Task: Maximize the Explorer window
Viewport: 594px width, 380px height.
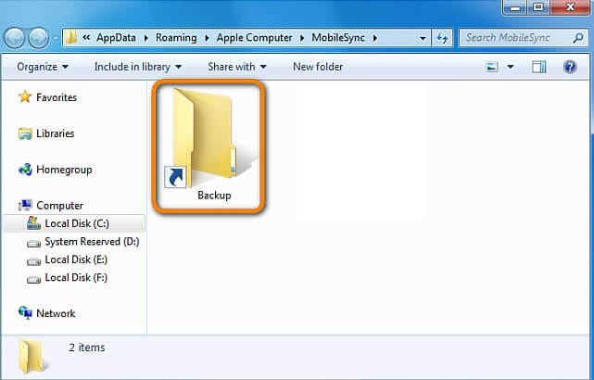Action: coord(538,7)
